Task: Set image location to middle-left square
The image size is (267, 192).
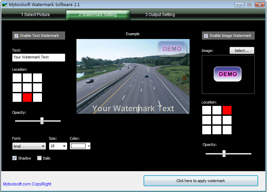Action: [207, 120]
